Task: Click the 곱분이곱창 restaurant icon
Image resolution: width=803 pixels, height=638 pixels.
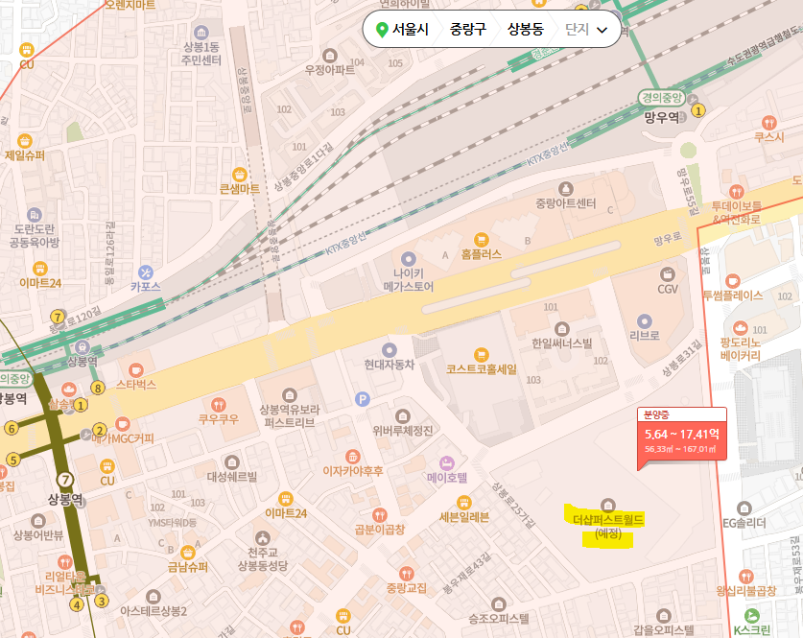Action: [380, 514]
